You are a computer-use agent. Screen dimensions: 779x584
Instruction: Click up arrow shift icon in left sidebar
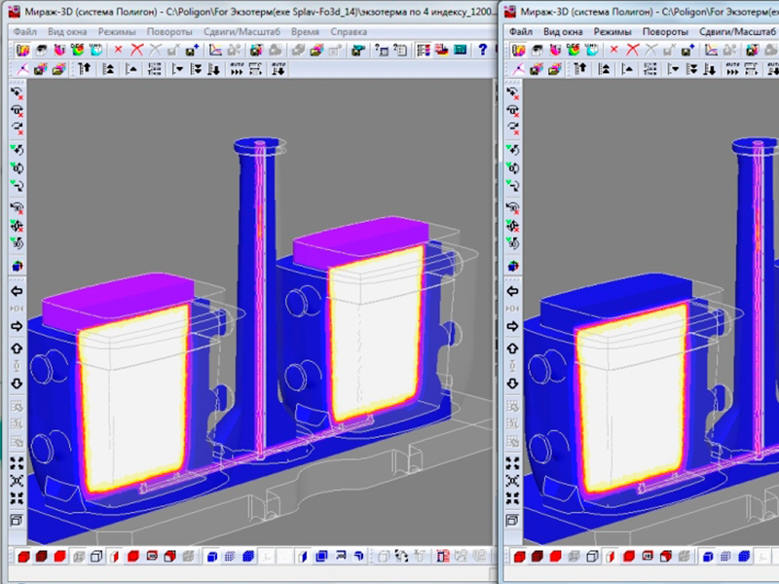point(17,347)
